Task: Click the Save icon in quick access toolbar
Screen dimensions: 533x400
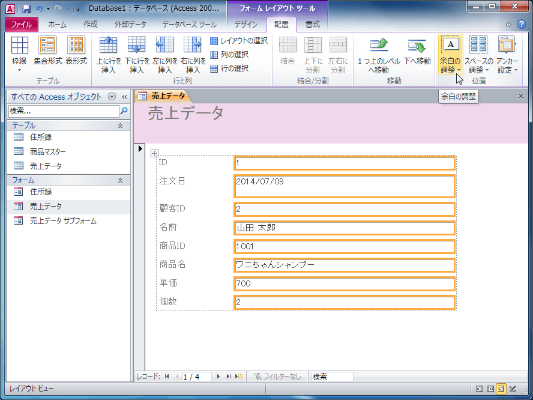Action: pyautogui.click(x=26, y=8)
